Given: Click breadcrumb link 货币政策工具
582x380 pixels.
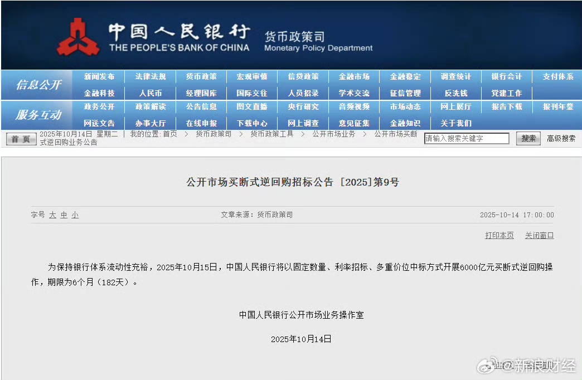Looking at the screenshot, I should click(271, 134).
